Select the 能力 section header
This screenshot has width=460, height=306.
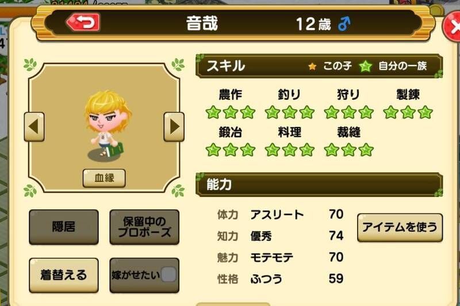click(x=319, y=185)
